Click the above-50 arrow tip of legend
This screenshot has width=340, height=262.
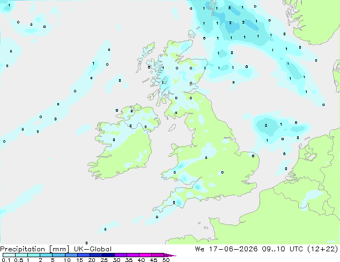tap(170, 255)
